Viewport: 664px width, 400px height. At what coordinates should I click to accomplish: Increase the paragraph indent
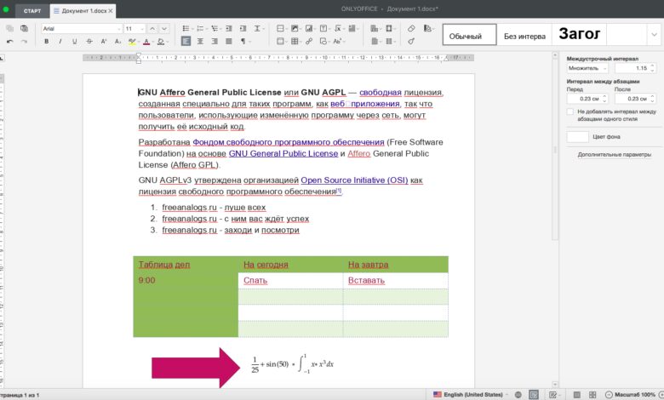pyautogui.click(x=243, y=28)
